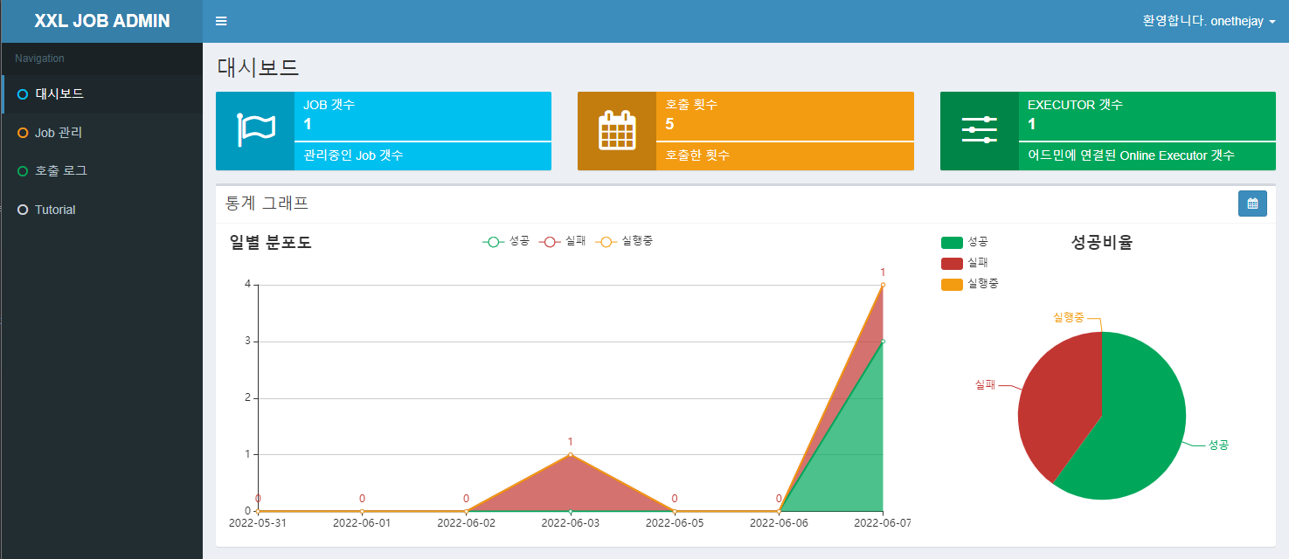Go to Job 관리 in sidebar
Viewport: 1289px width, 559px height.
(x=101, y=133)
